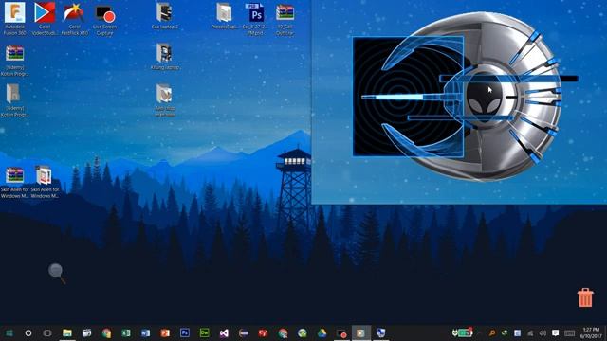607x341 pixels.
Task: Open the taskbar clock showing 1:27 PM
Action: 591,332
